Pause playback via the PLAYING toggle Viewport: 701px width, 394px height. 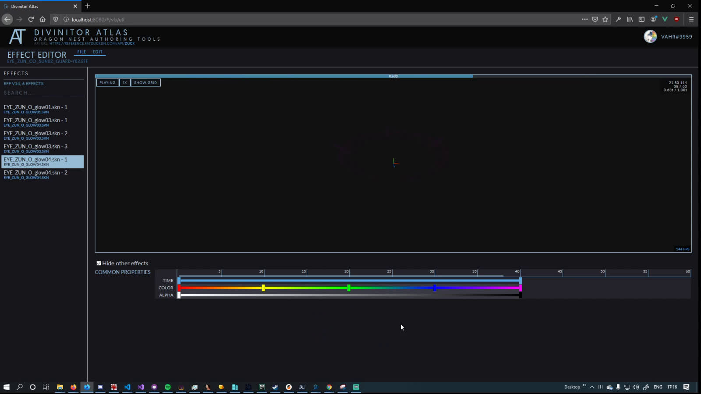click(x=107, y=82)
